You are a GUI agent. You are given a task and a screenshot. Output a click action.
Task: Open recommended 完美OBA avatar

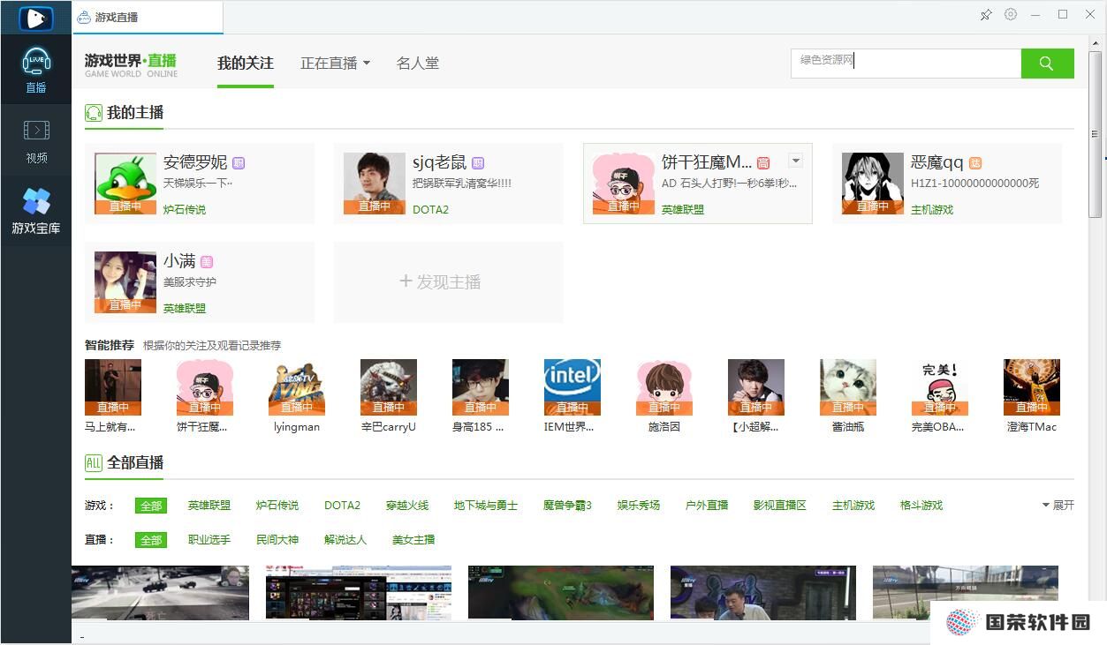pos(940,387)
